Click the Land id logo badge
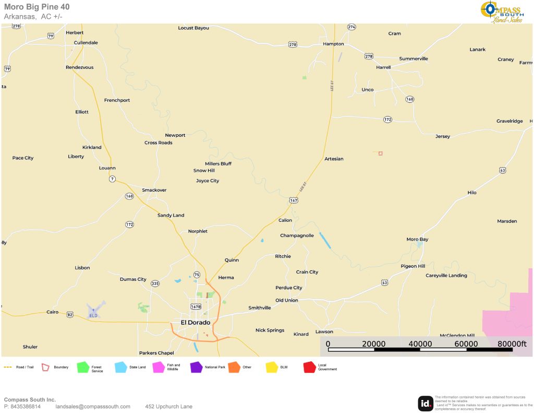534x413 pixels. [x=425, y=403]
